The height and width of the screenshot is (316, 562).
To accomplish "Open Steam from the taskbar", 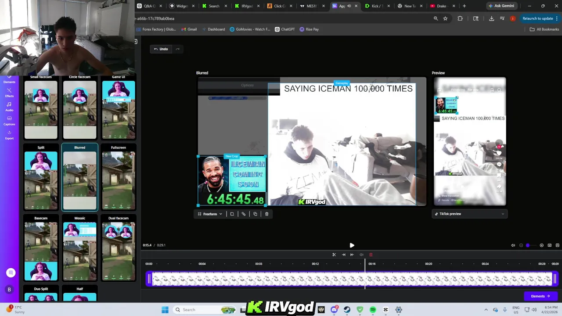I will (347, 310).
